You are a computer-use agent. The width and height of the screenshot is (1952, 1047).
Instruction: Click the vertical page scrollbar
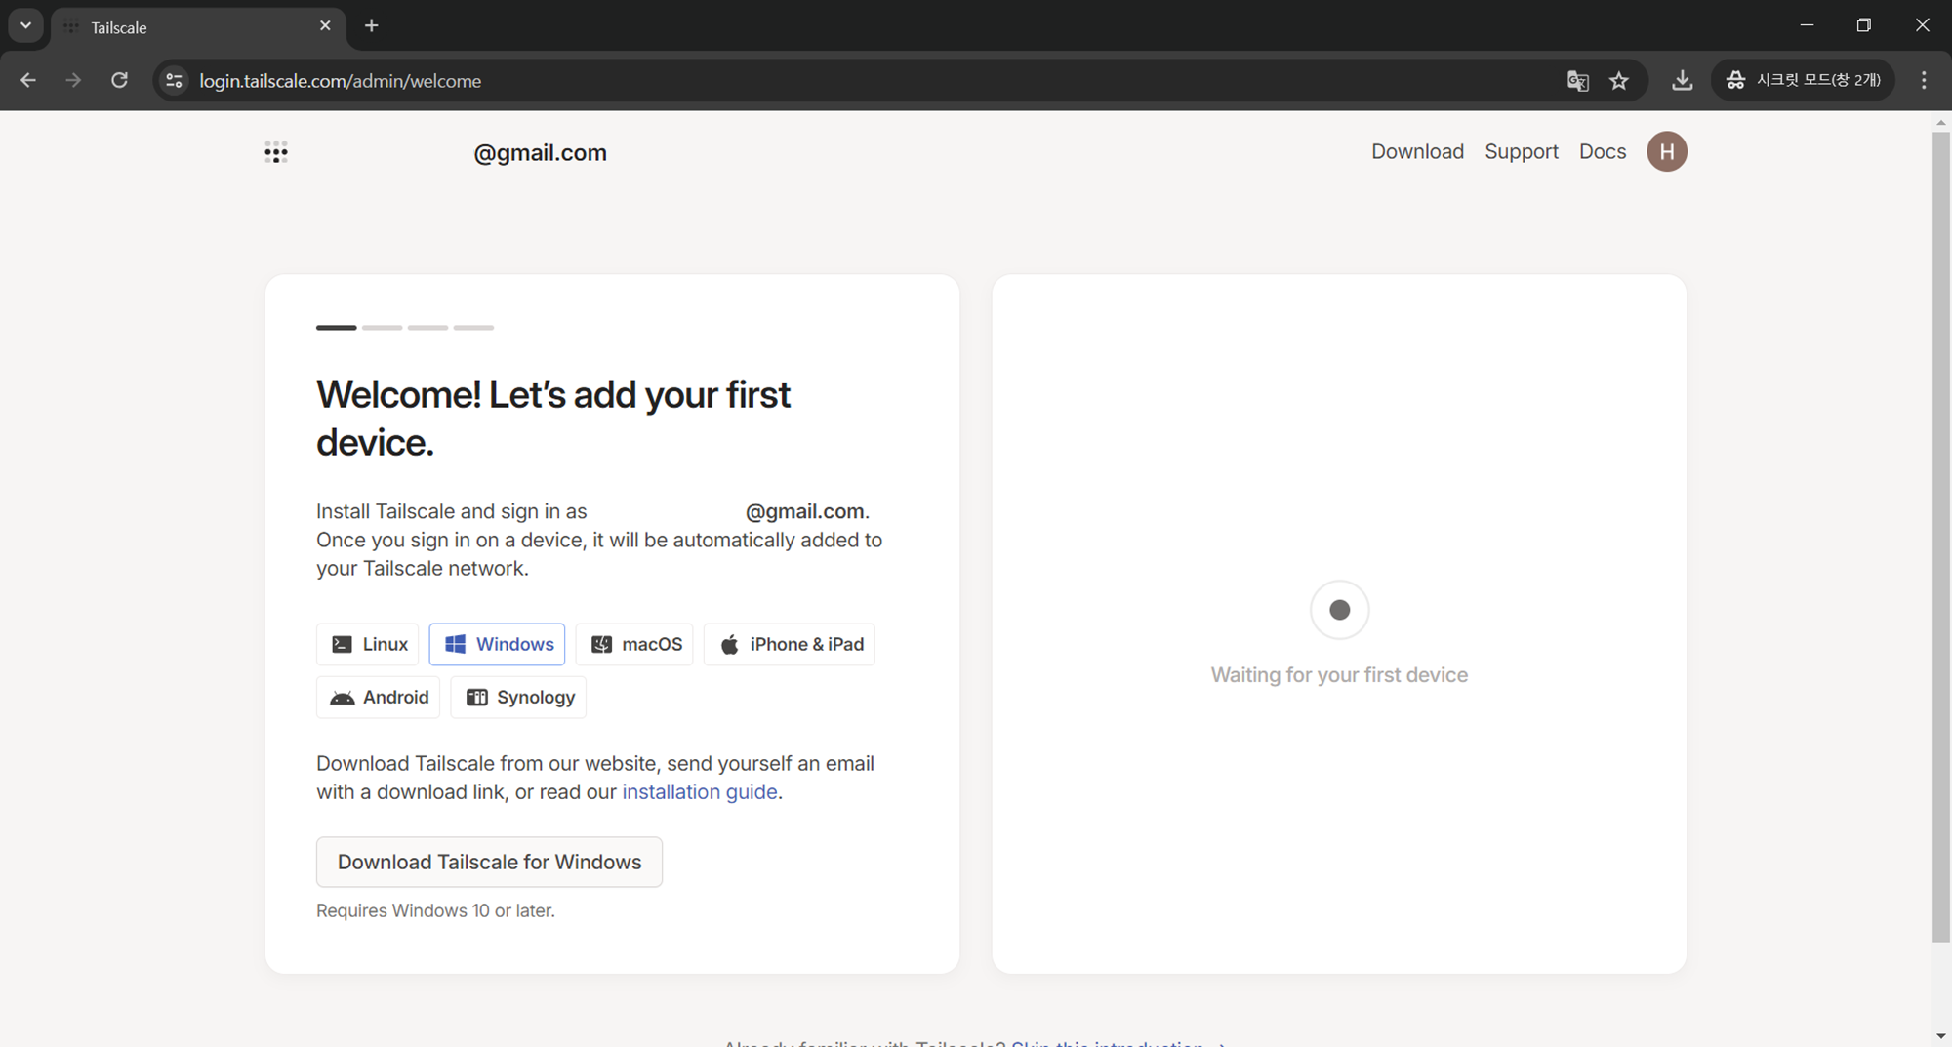tap(1941, 537)
